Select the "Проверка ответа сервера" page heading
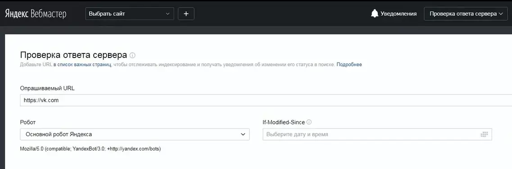Screen dimensions: 512x169 pyautogui.click(x=73, y=55)
